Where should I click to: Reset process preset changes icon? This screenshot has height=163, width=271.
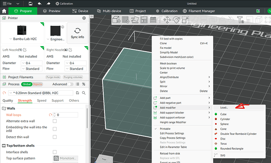(4, 93)
